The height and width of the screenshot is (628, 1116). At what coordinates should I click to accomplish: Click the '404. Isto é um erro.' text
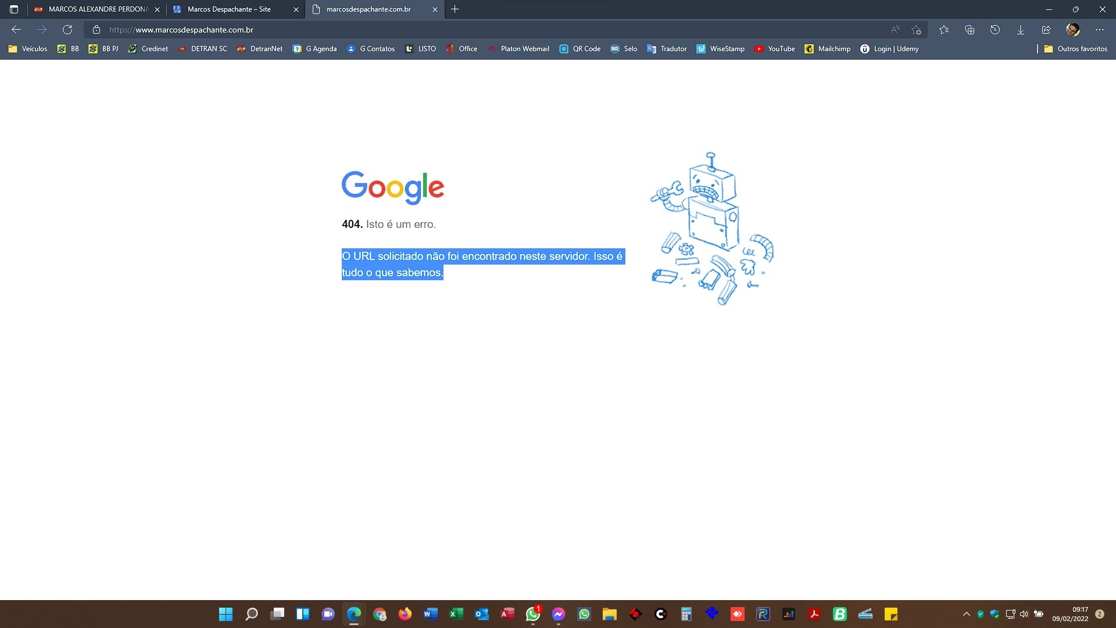pos(389,224)
